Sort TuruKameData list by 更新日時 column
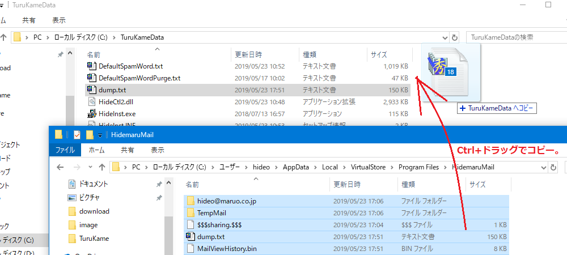Viewport: 567px width, 255px height. pos(248,54)
